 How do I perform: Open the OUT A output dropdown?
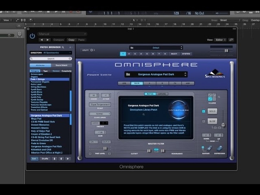pos(106,142)
